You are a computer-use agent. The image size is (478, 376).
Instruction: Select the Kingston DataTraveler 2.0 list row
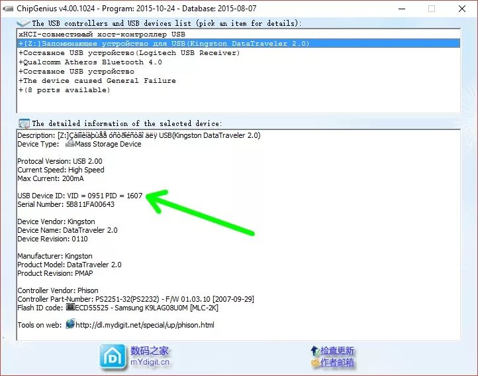[238, 43]
